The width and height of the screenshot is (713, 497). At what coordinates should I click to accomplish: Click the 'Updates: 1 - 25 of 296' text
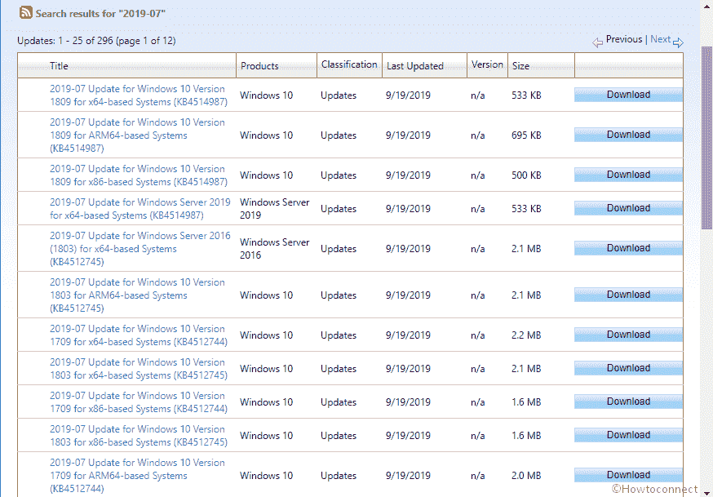tap(96, 41)
